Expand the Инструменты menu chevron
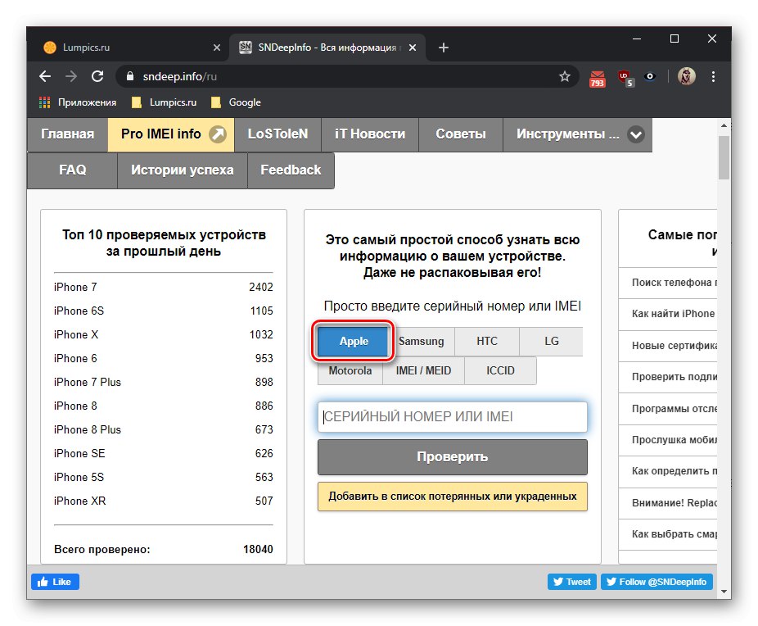 (636, 134)
